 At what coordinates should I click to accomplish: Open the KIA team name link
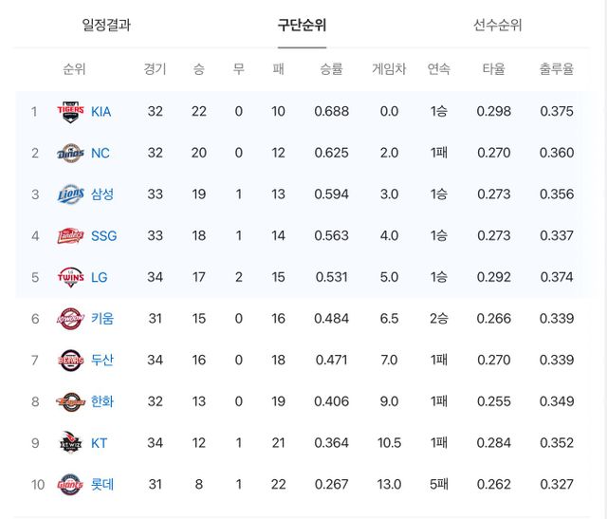(101, 112)
